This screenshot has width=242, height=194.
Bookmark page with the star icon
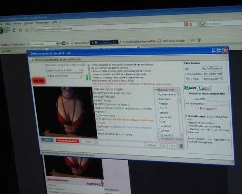(x=190, y=24)
